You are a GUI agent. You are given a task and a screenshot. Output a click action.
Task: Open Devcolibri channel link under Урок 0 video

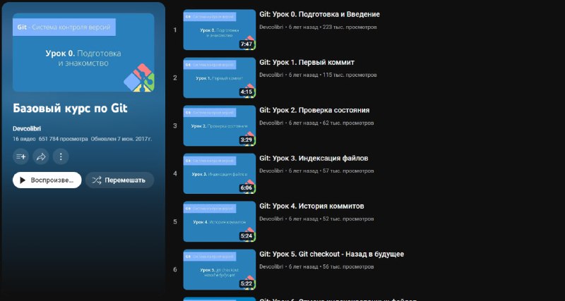271,27
